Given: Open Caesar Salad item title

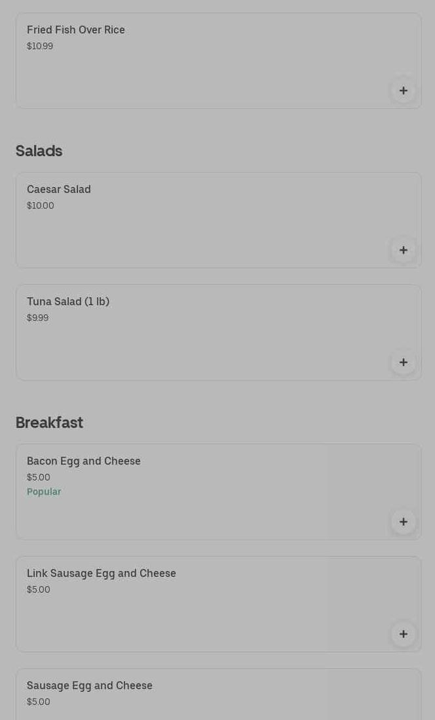Looking at the screenshot, I should 59,189.
